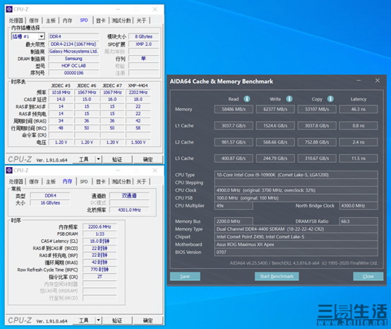The height and width of the screenshot is (329, 391).
Task: Click 北桥频率 value 4301.0 MHz
Action: [x=129, y=210]
